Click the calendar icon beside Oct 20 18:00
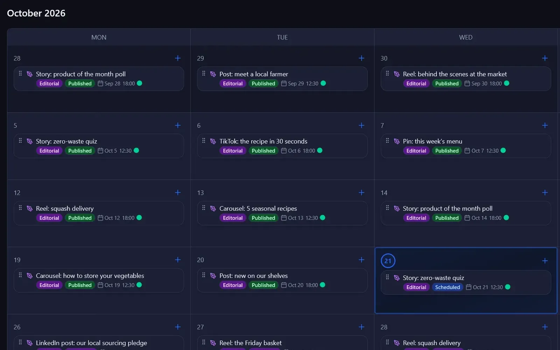Viewport: 560px width, 350px height. pyautogui.click(x=284, y=285)
